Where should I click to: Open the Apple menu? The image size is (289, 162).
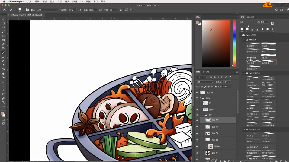(4, 2)
